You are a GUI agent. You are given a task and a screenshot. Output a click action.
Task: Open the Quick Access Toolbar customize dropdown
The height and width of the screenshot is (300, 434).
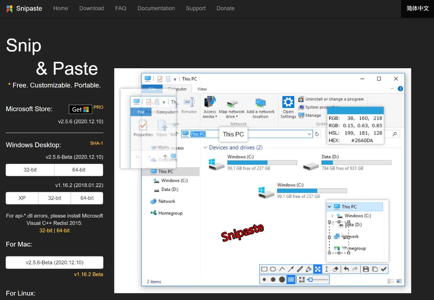click(x=175, y=79)
